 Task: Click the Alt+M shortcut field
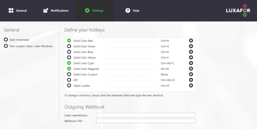pyautogui.click(x=165, y=69)
